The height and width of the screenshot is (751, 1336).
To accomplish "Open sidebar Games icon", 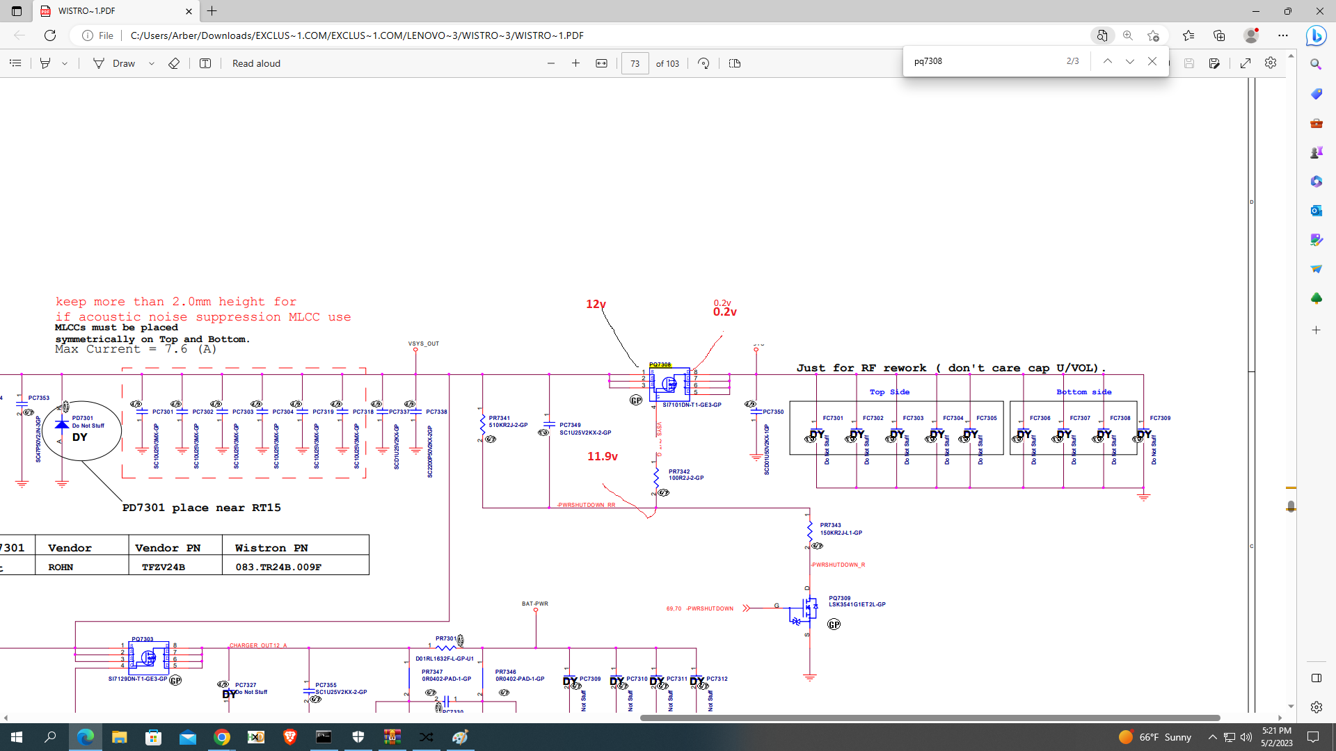I will coord(1316,152).
